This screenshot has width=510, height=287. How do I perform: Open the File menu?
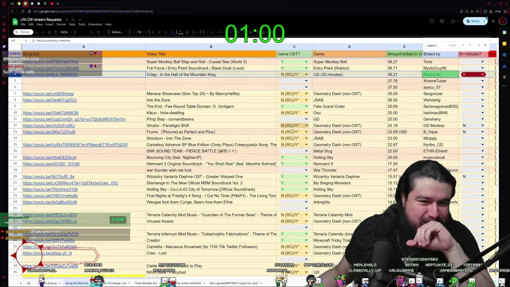23,24
